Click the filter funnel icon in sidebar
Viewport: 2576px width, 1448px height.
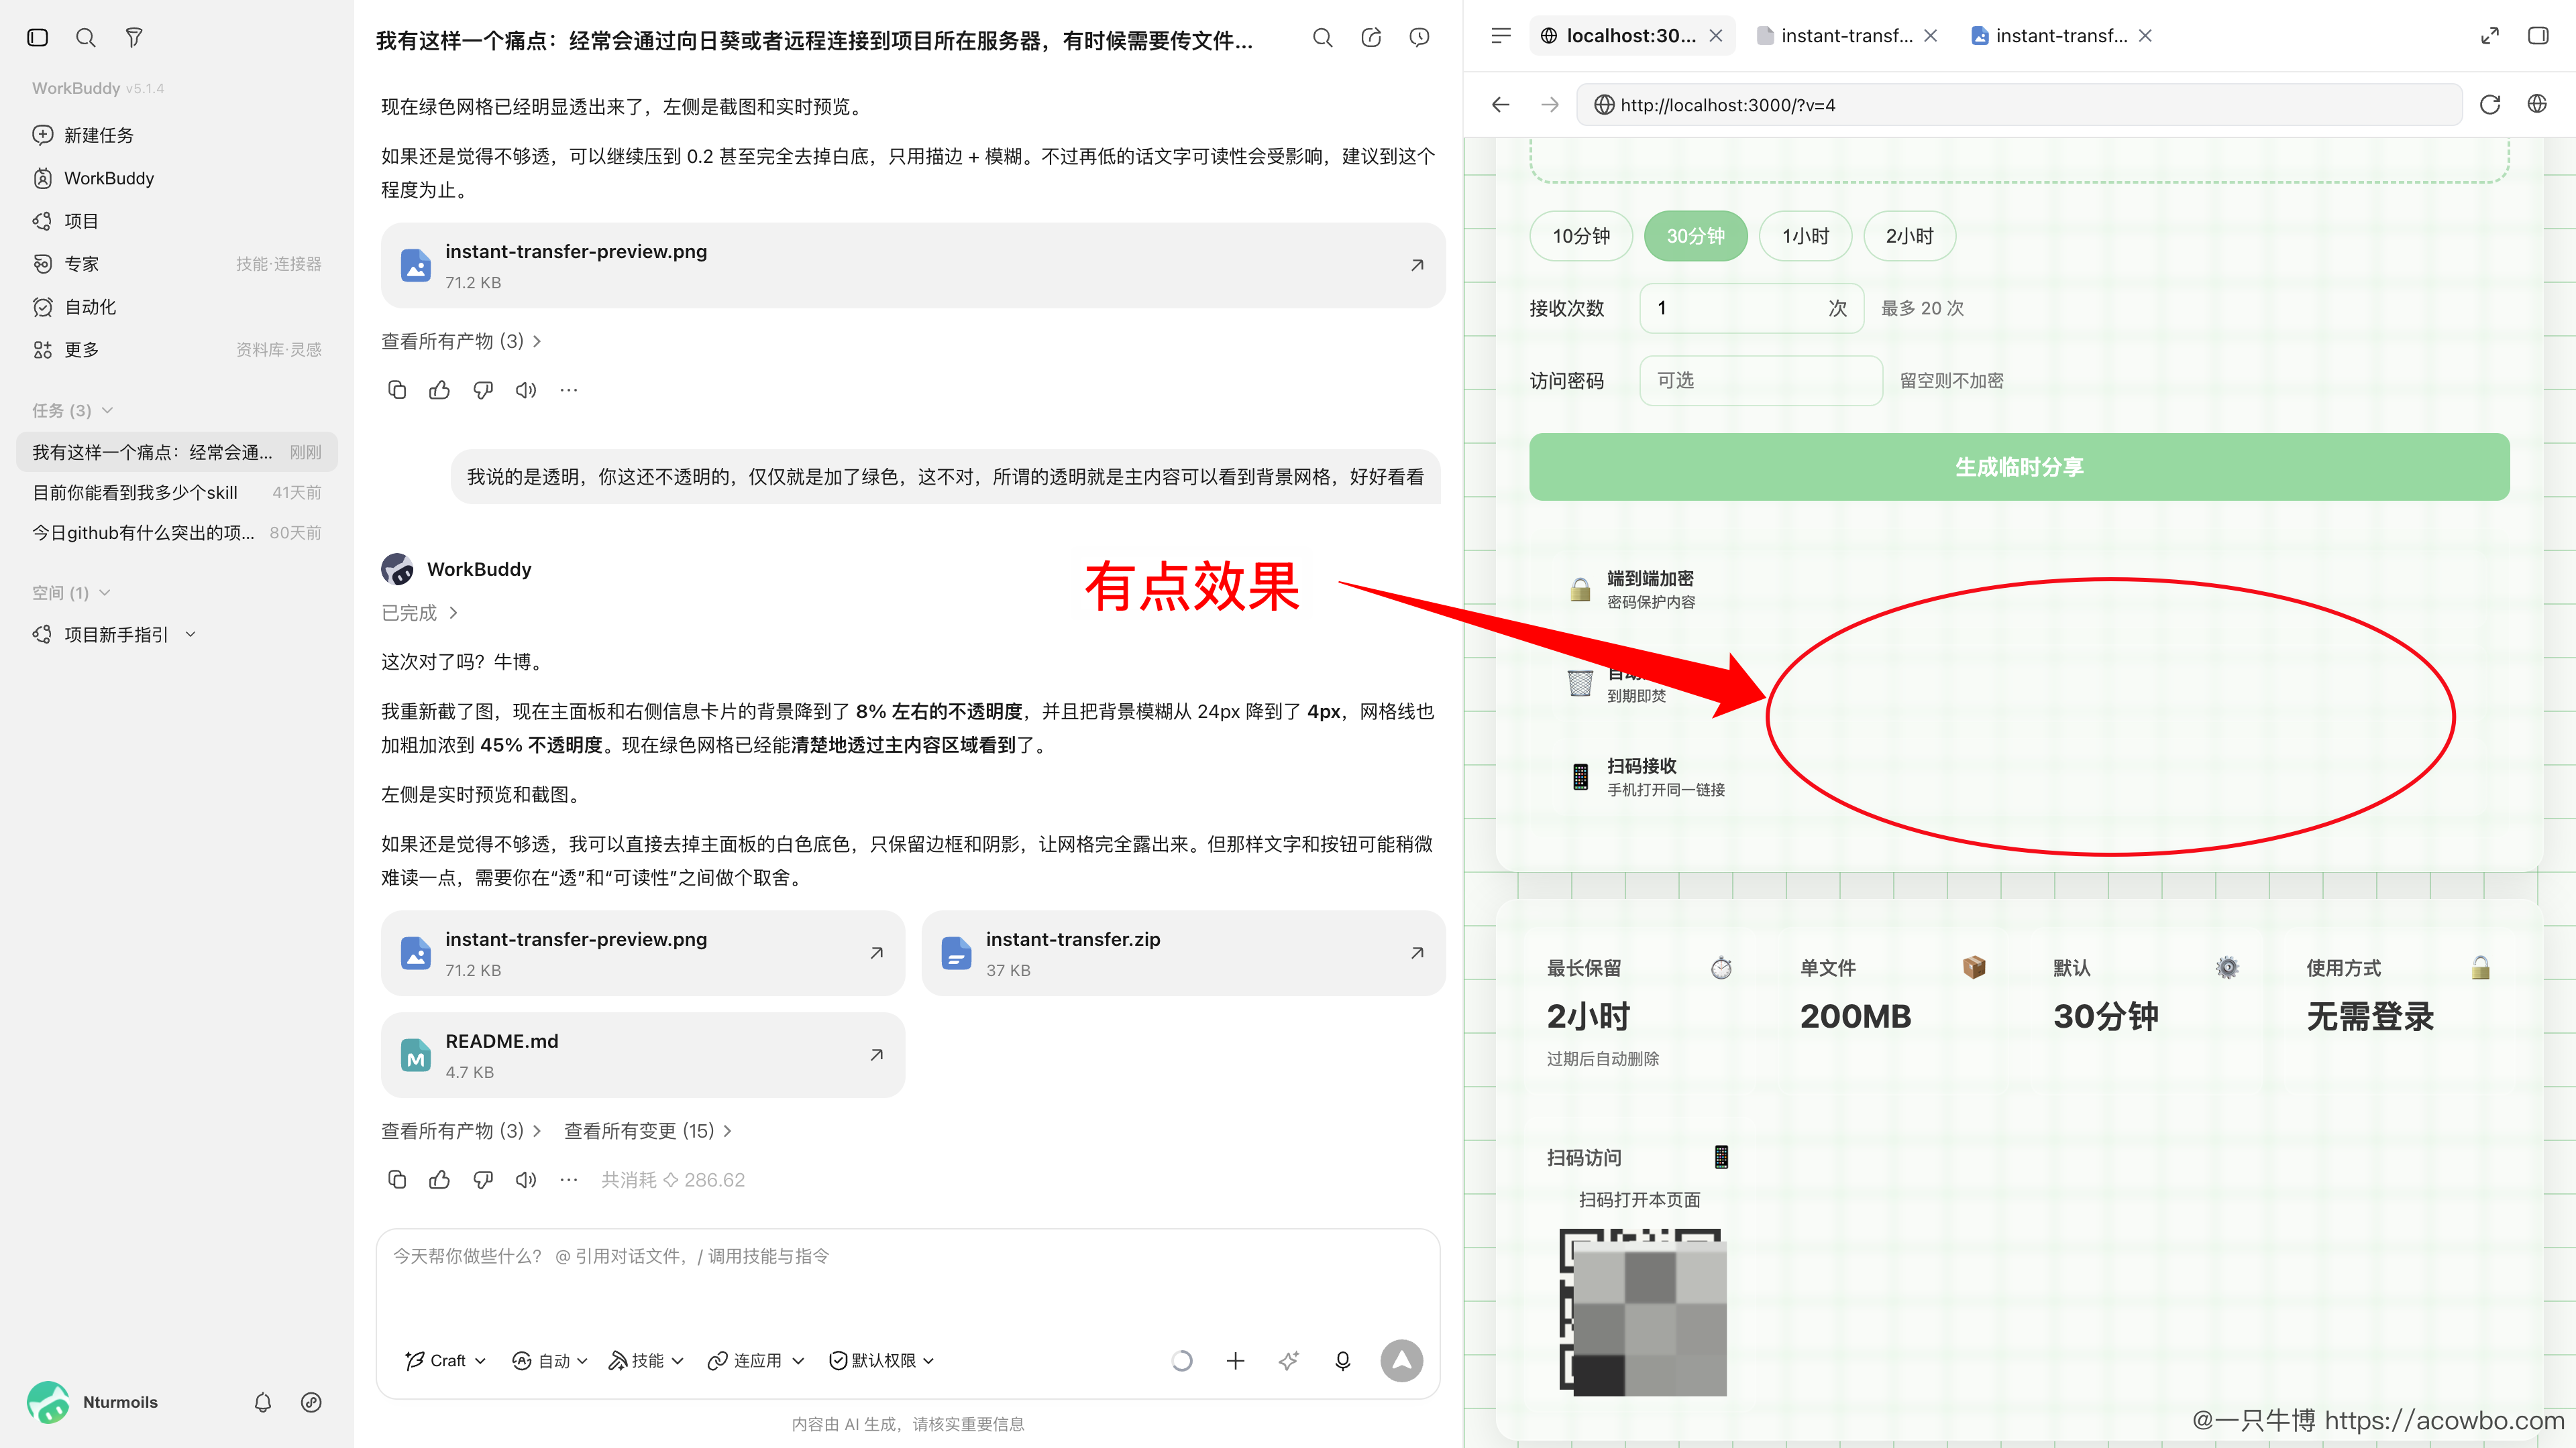(x=134, y=37)
